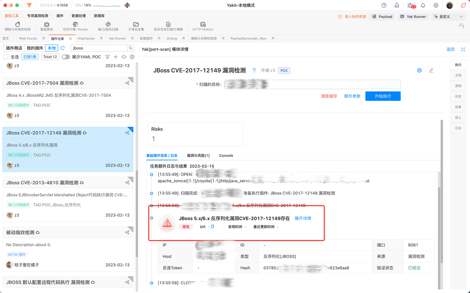
Task: Toggle selection corner of JBoss CVE-2017-7504 card
Action: [131, 79]
